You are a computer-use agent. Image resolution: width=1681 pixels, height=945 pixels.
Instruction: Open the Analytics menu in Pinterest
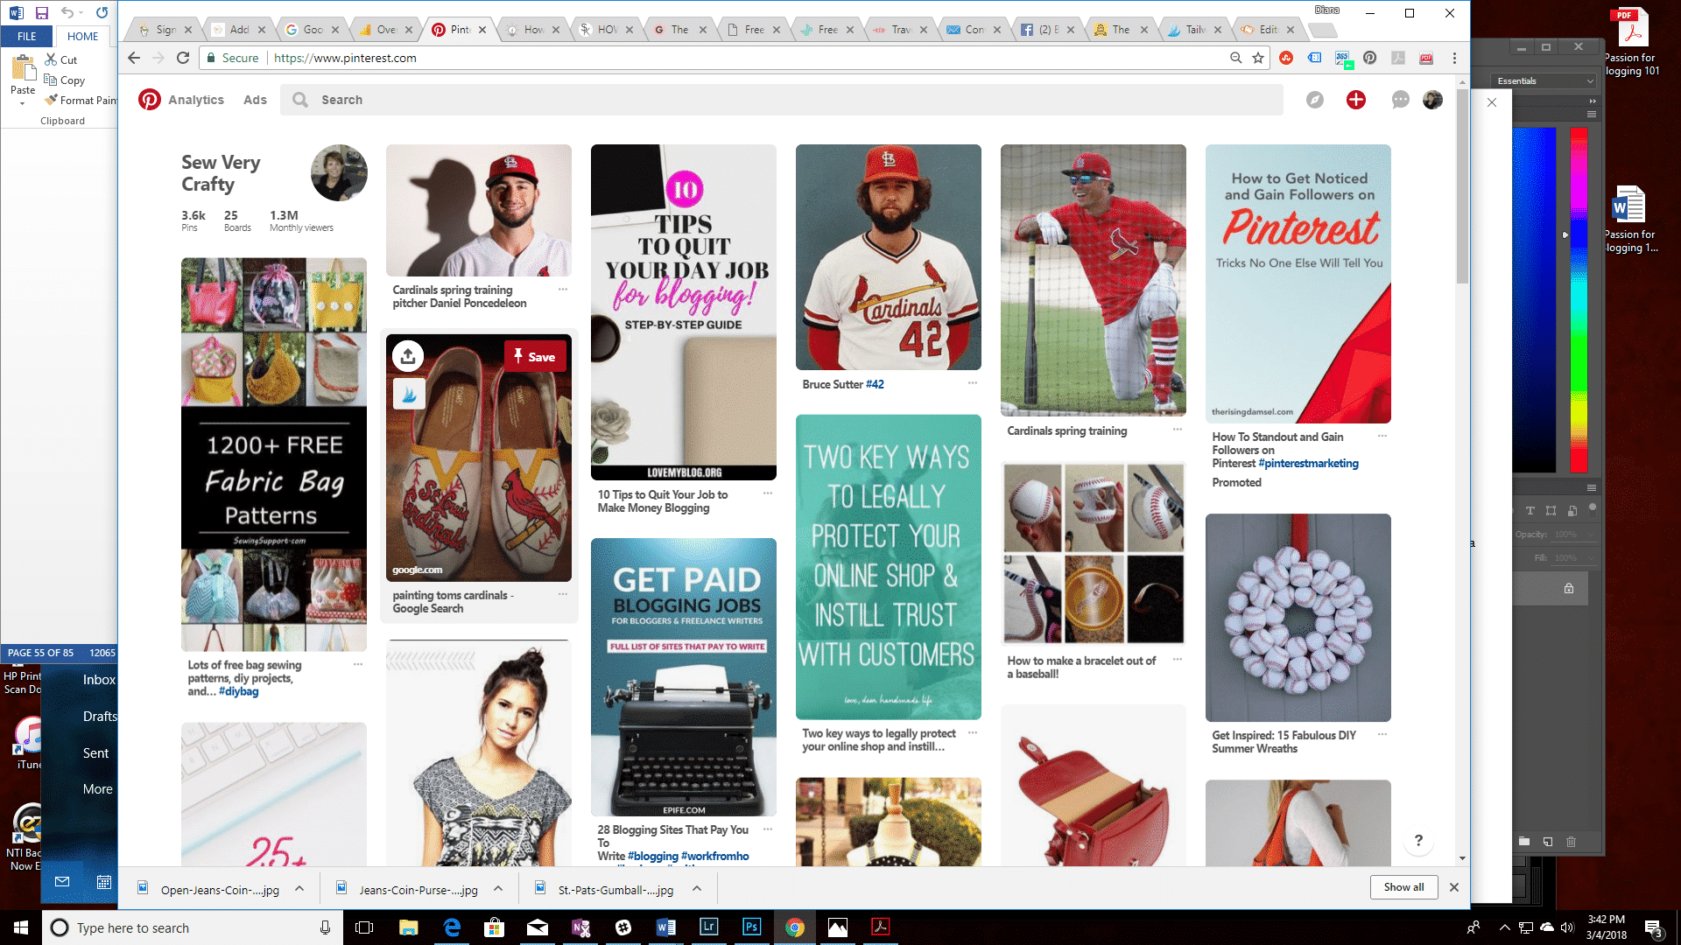[196, 100]
